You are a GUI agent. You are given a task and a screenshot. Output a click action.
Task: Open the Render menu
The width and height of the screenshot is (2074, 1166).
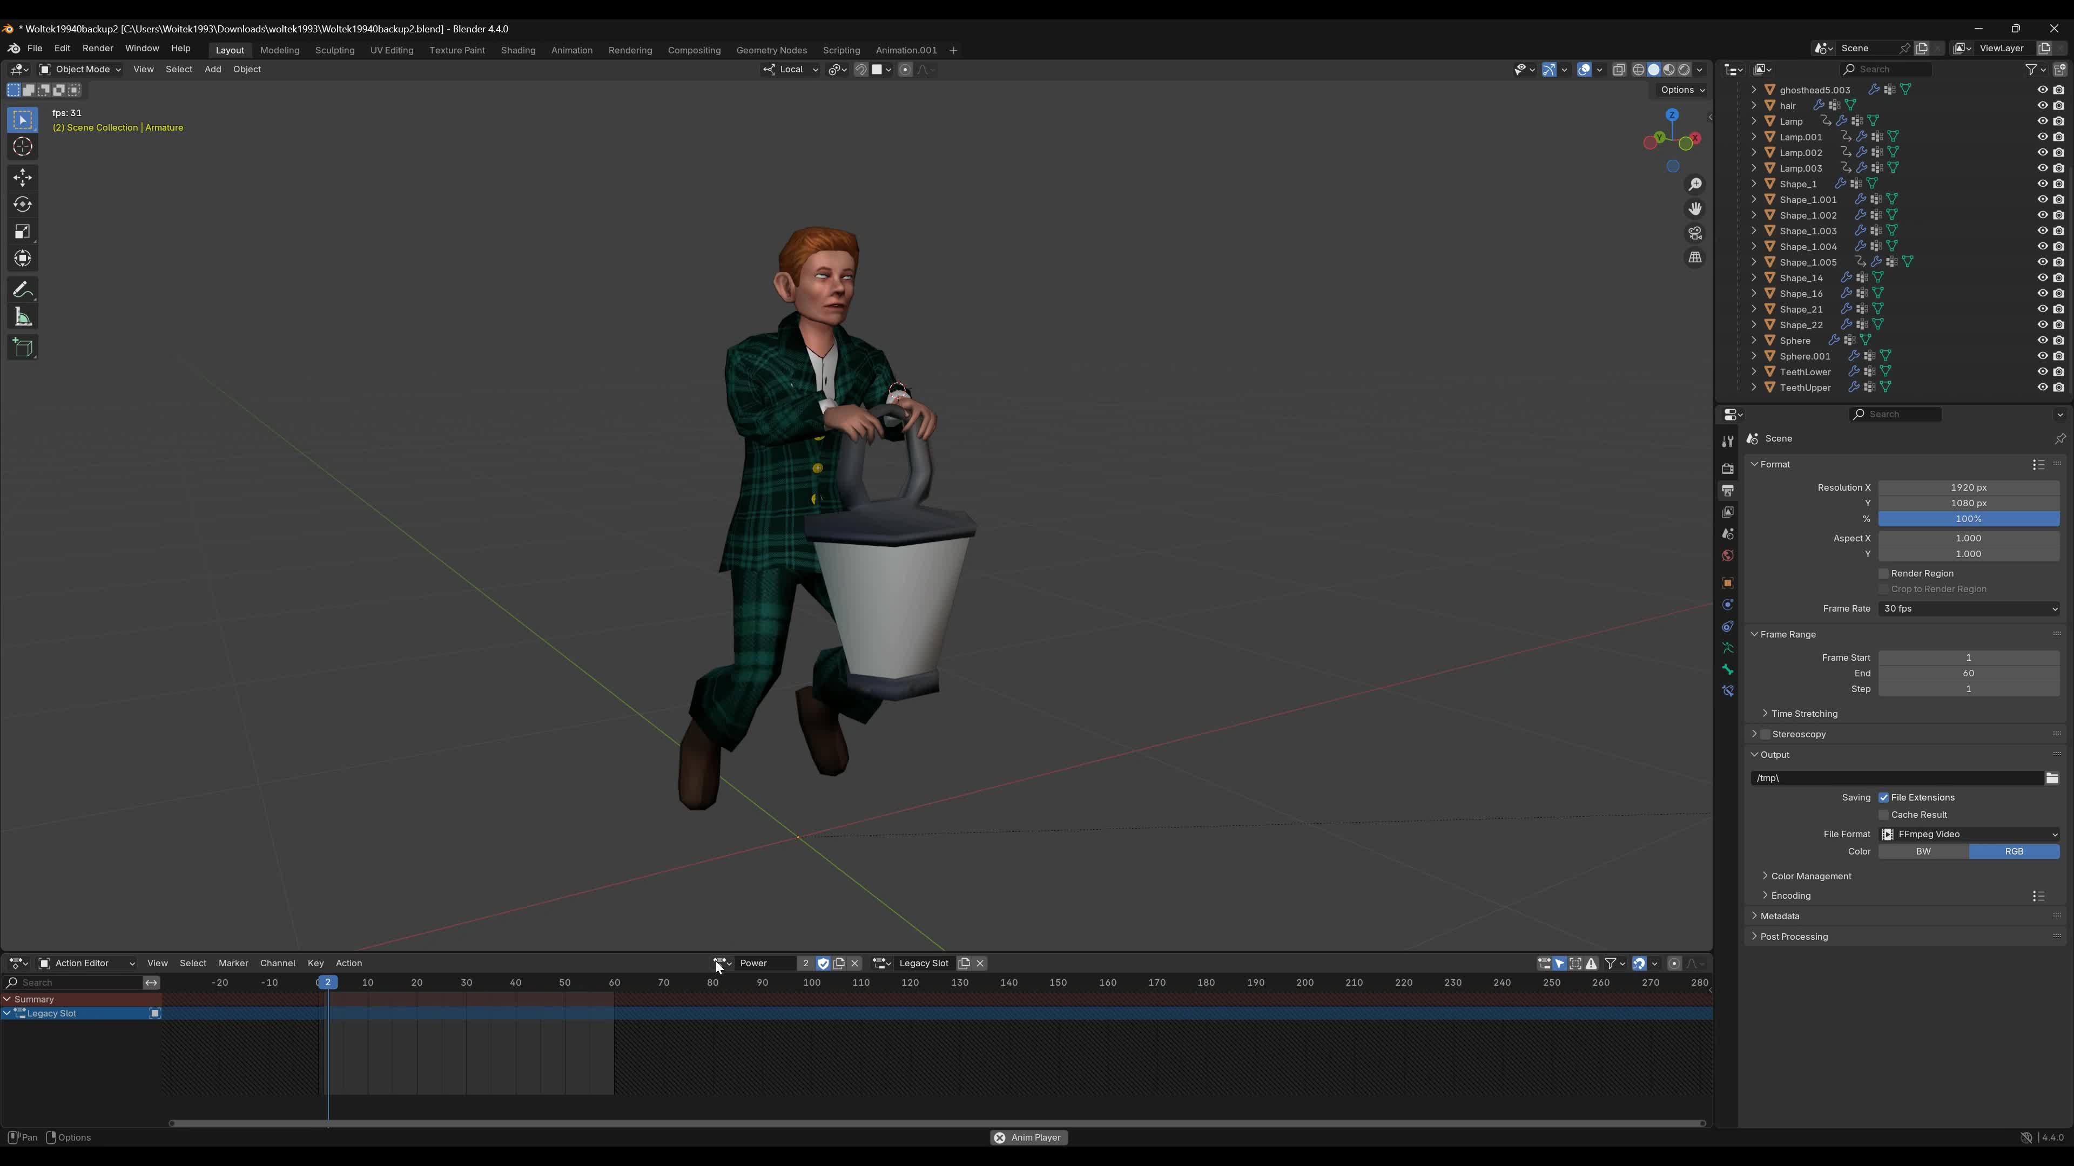click(x=97, y=48)
